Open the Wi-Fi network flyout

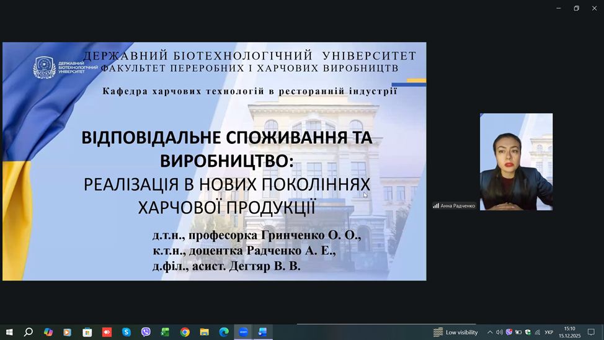point(537,333)
